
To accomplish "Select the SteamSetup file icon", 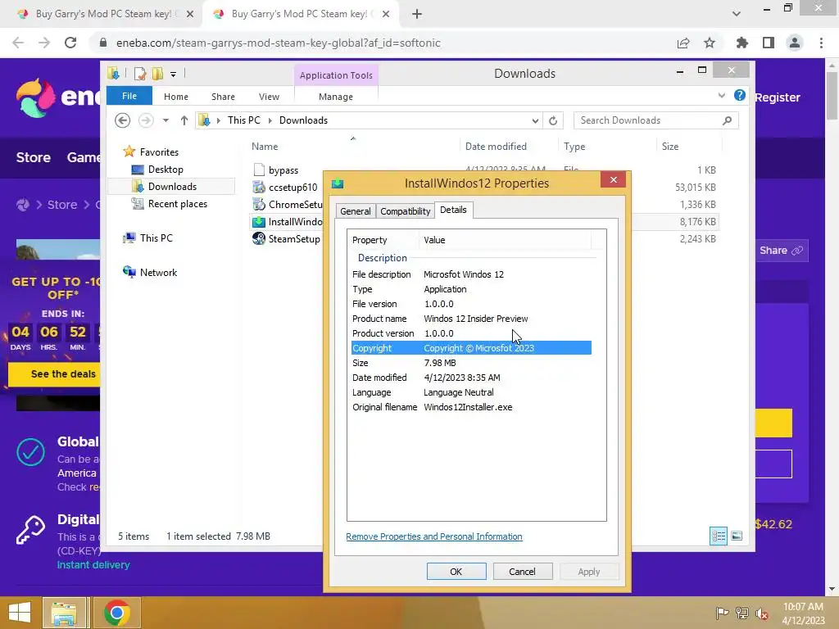I will pyautogui.click(x=259, y=238).
